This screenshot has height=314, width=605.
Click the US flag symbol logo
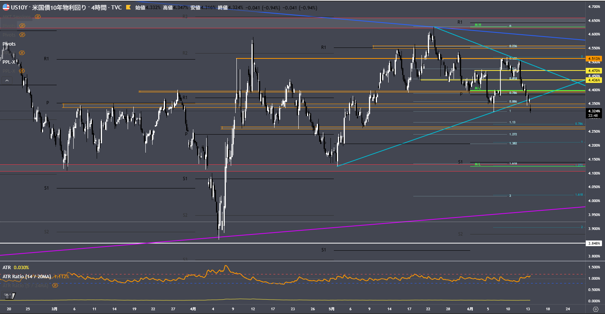click(x=6, y=7)
